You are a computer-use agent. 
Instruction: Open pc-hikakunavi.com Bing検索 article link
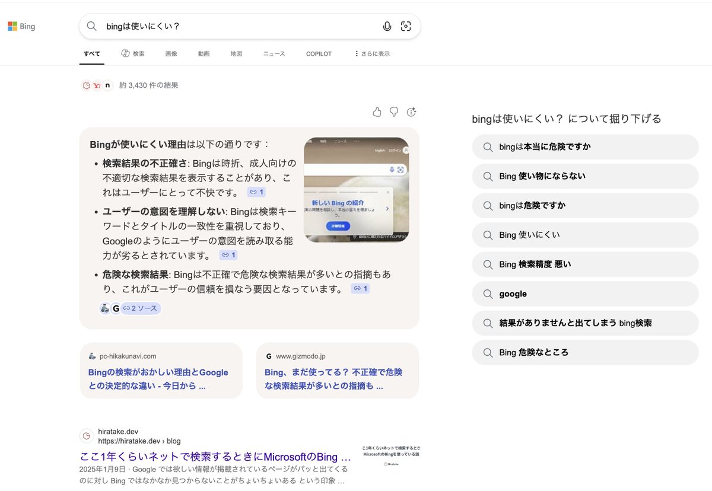(x=158, y=379)
